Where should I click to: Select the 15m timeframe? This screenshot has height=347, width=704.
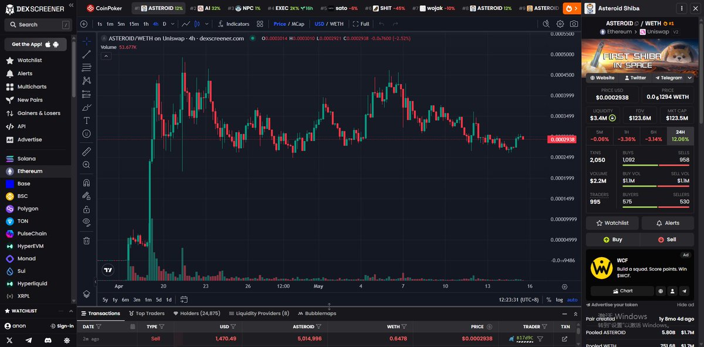click(134, 24)
